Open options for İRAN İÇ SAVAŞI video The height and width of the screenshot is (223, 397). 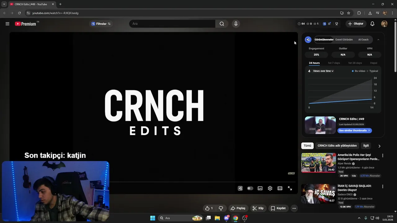tap(382, 186)
